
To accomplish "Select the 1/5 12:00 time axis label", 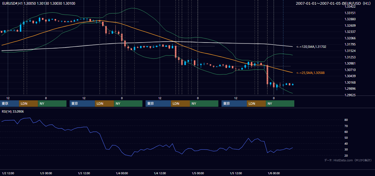I will tap(236, 173).
